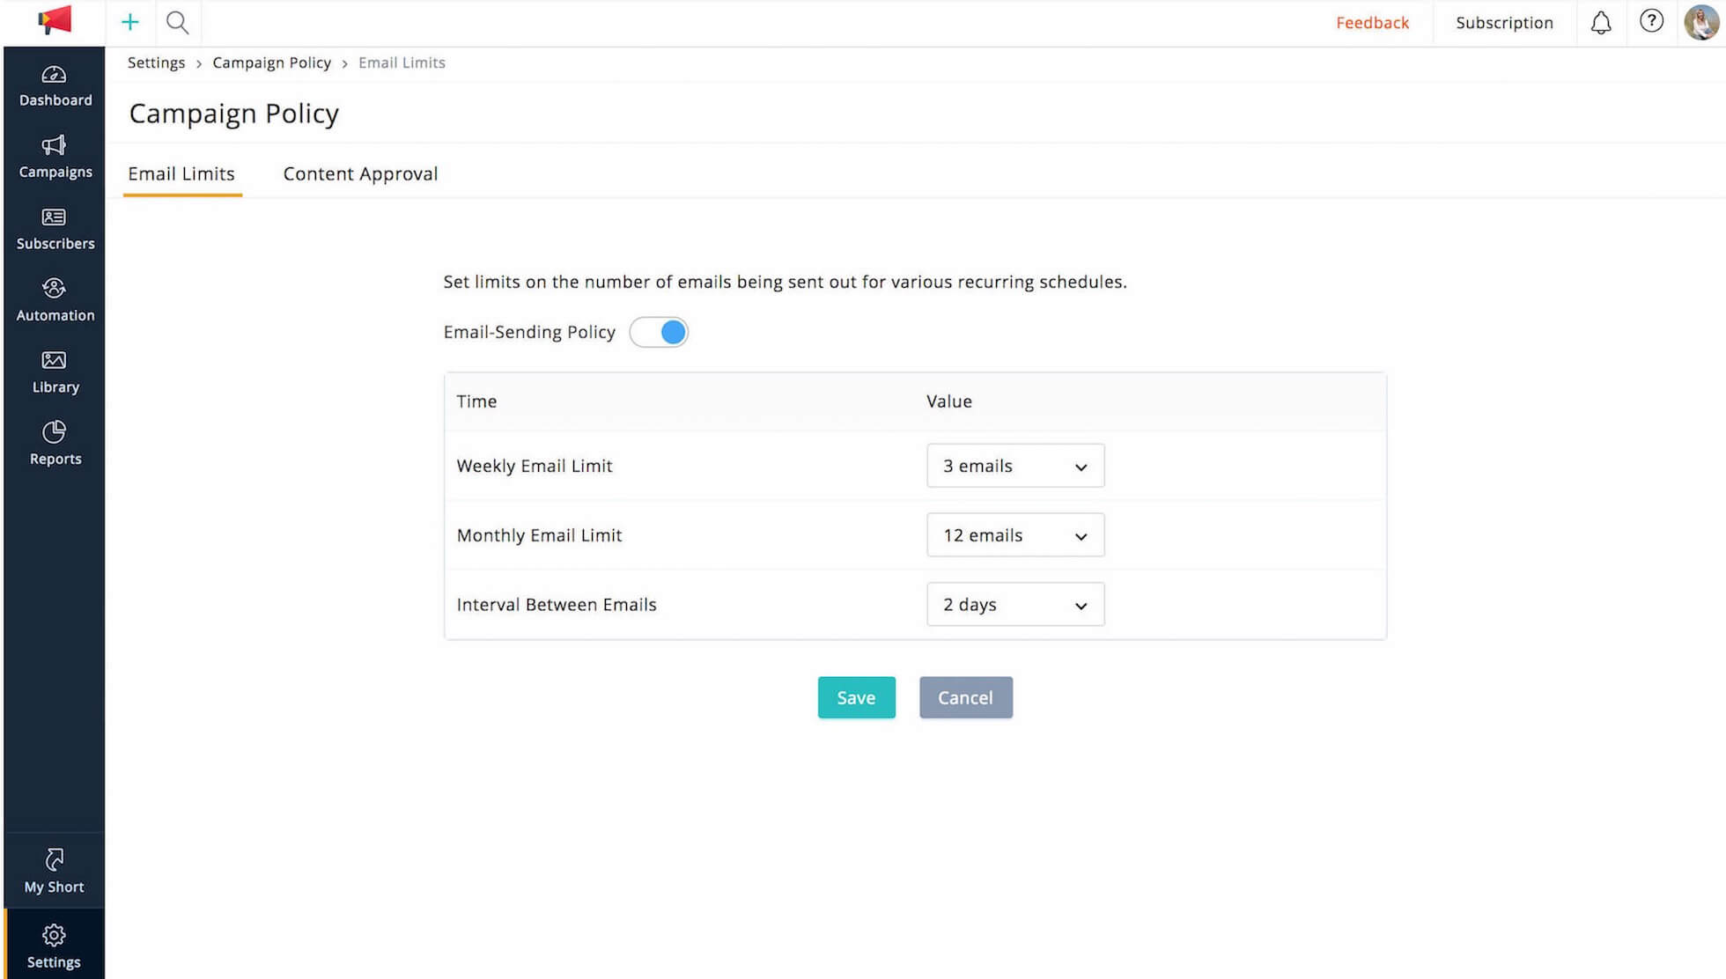Click the Monthly Email Limit row label
The image size is (1726, 979).
tap(539, 535)
